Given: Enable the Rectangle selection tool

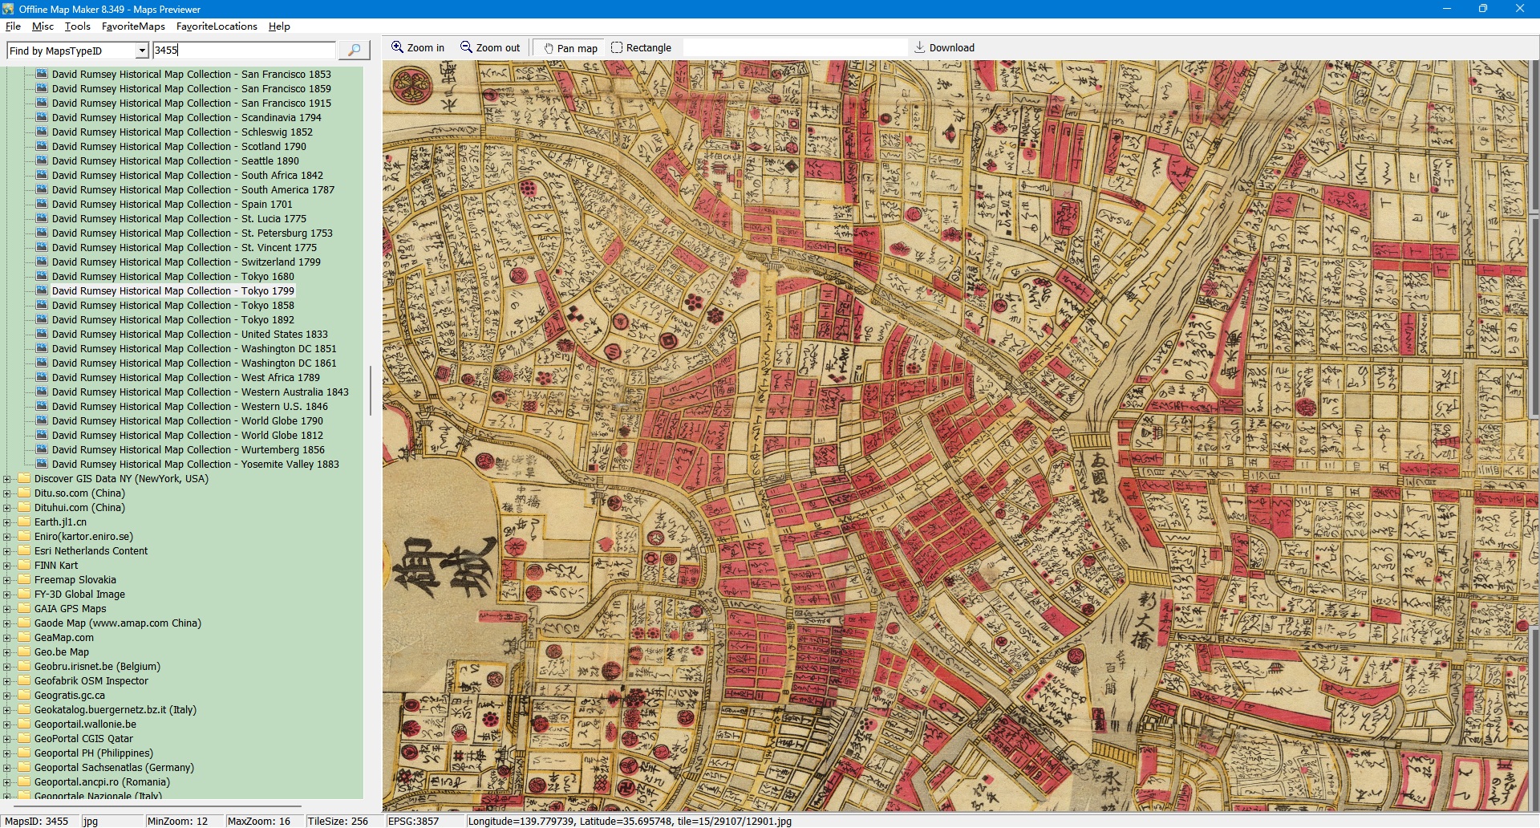Looking at the screenshot, I should click(641, 48).
